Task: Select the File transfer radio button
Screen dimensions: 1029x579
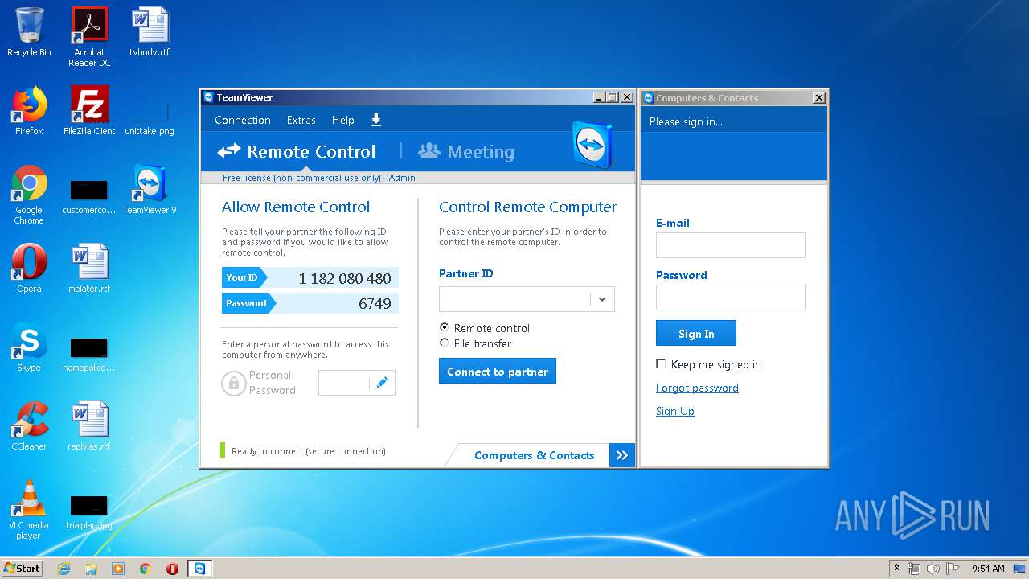Action: [x=444, y=343]
